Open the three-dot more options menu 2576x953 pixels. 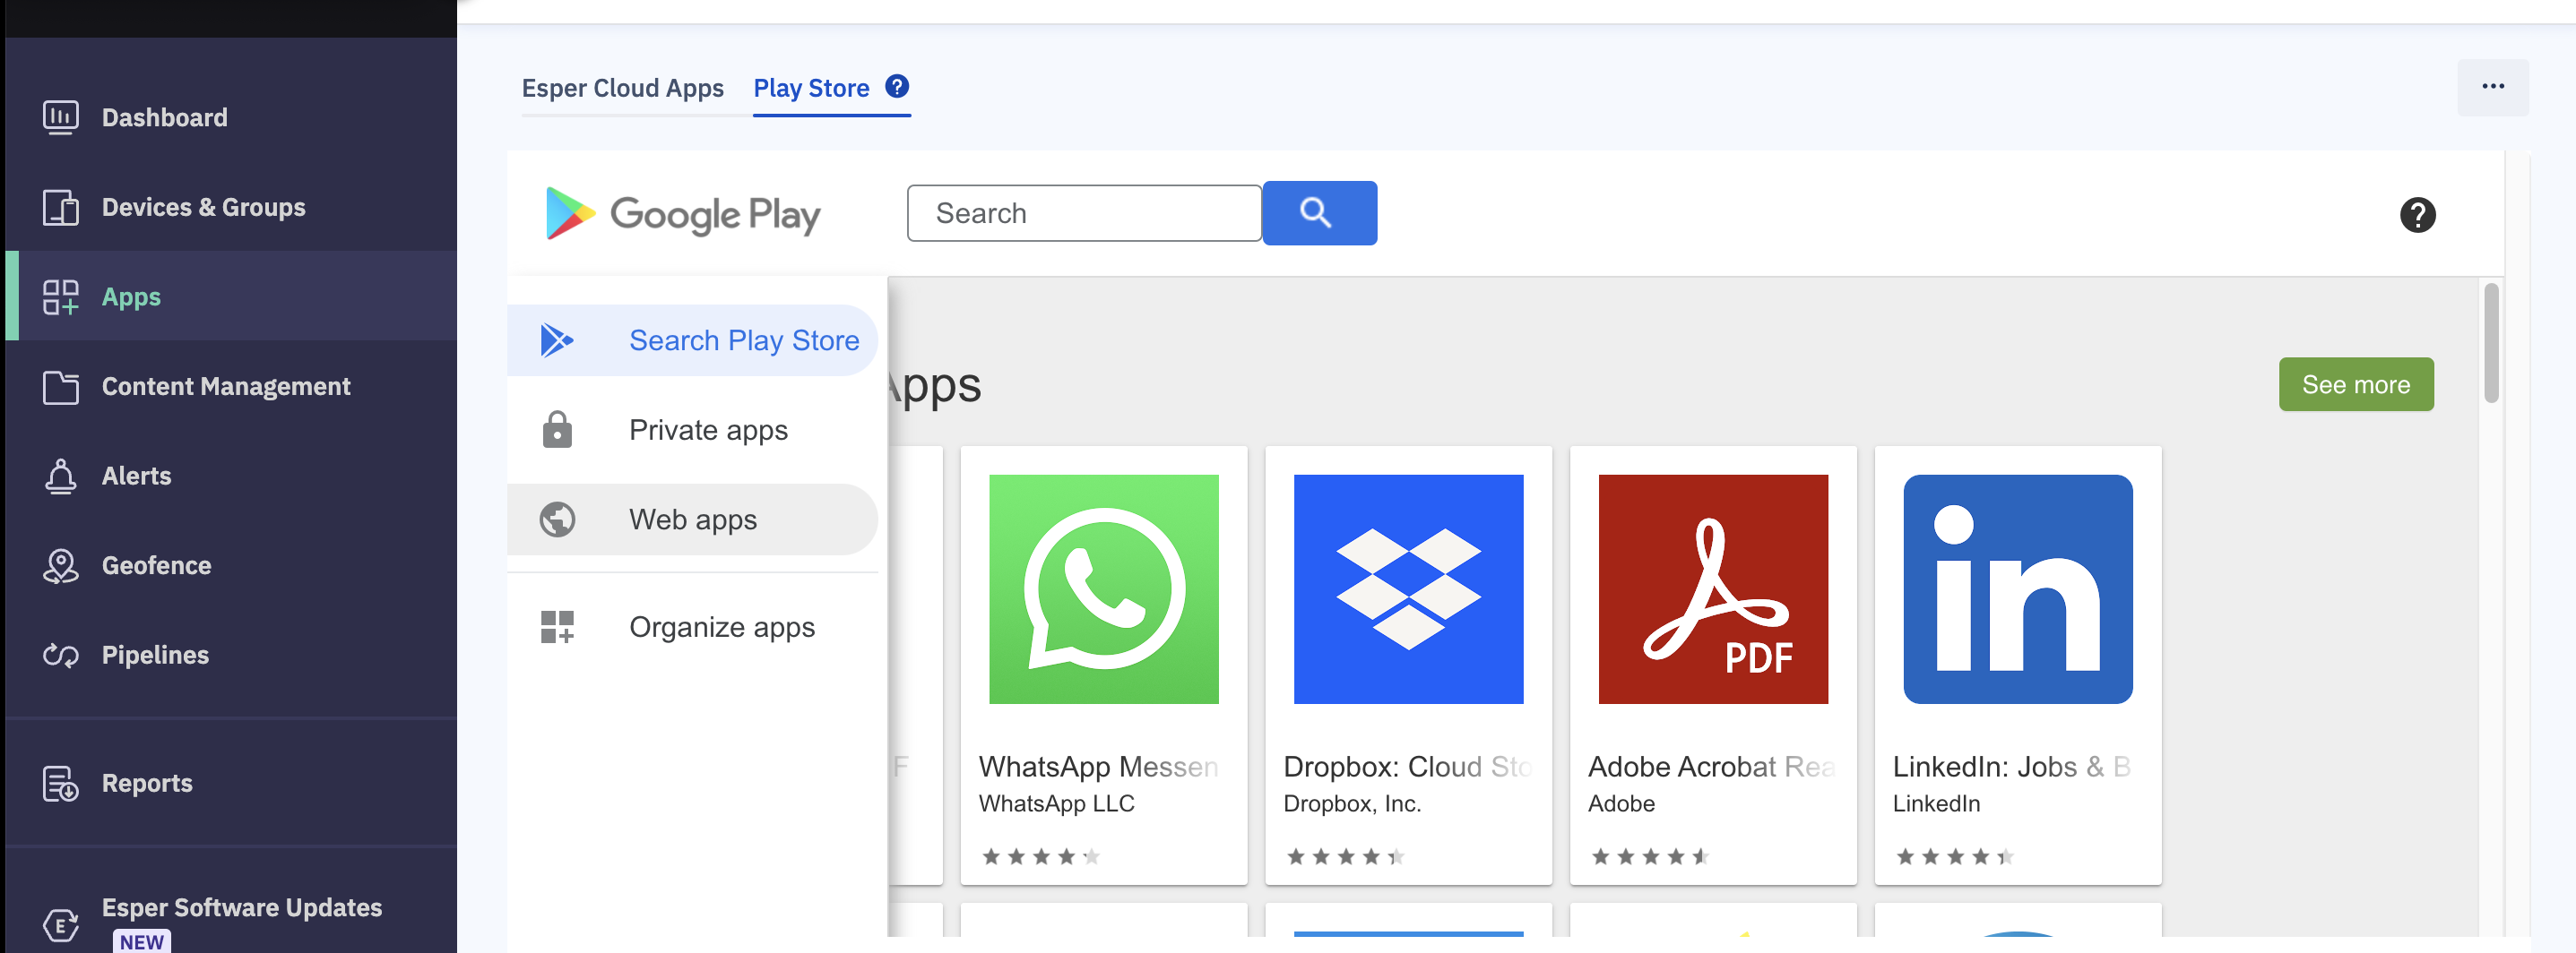tap(2492, 87)
